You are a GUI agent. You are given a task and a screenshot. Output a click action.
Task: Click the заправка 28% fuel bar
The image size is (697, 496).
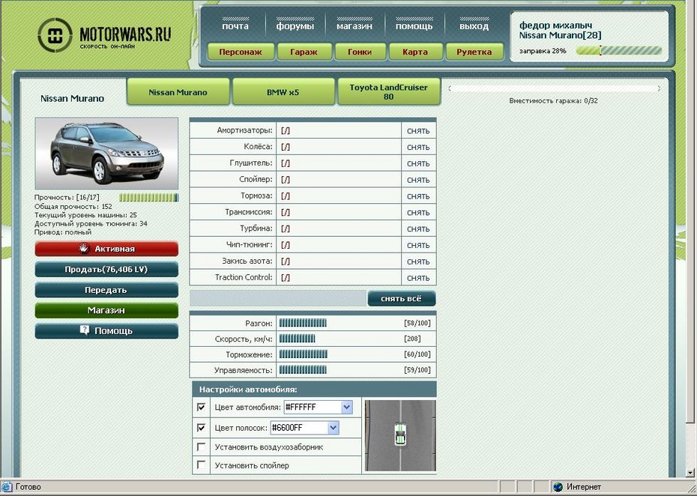click(619, 51)
